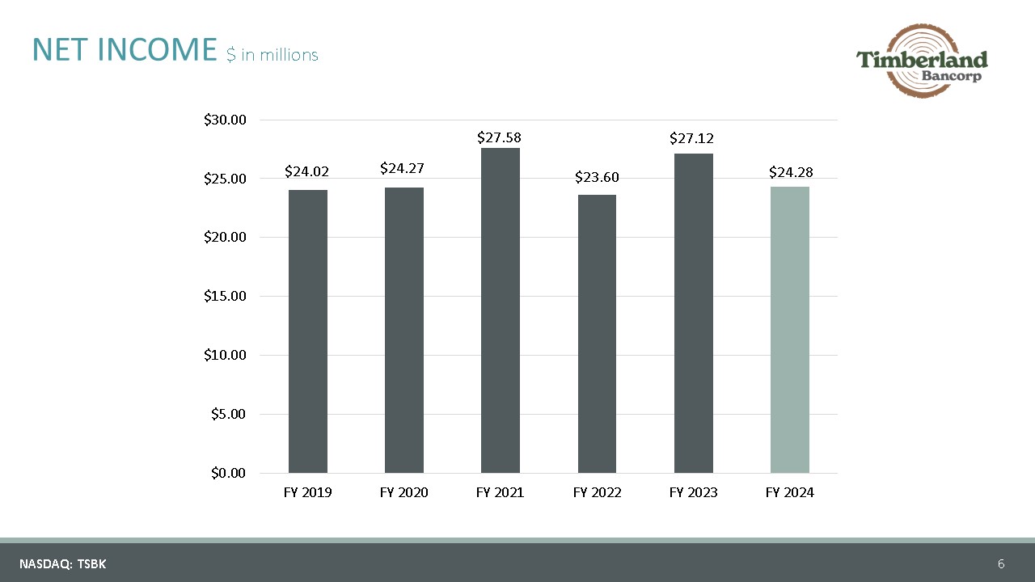This screenshot has height=582, width=1035.
Task: Click the NET INCOME slide title
Action: [x=125, y=50]
